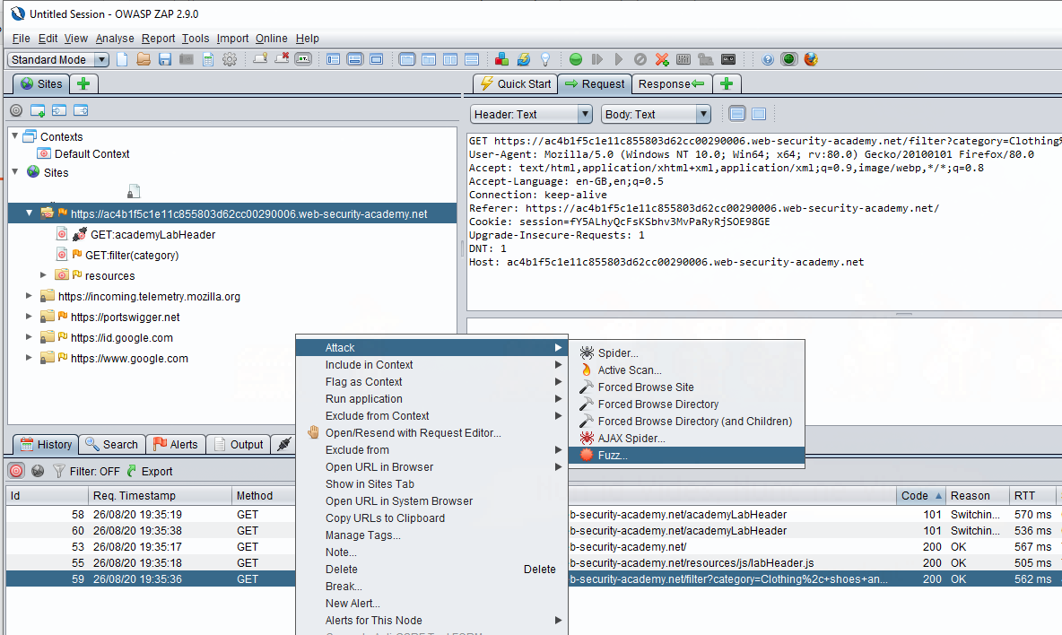This screenshot has width=1062, height=635.
Task: Open the Standard Mode dropdown
Action: (57, 59)
